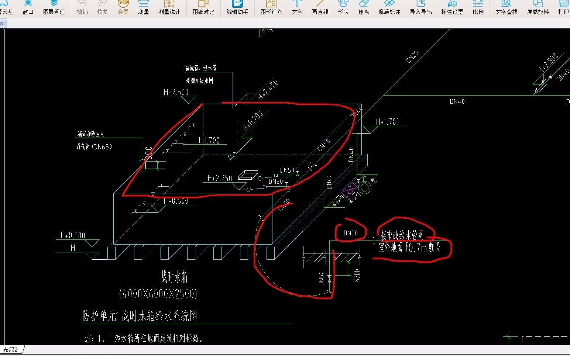Close the current drawing tab
Image resolution: width=570 pixels, height=356 pixels.
click(2, 23)
